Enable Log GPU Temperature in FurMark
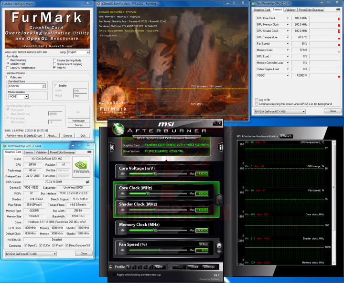 (x=8, y=68)
